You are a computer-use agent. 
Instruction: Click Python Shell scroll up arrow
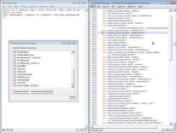tap(86, 10)
